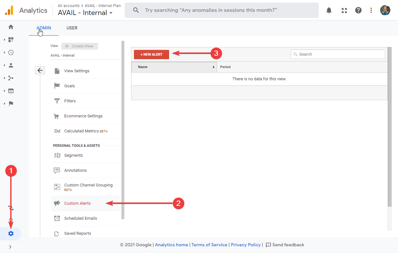Click the alerts table Search field
This screenshot has height=253, width=398.
click(338, 54)
